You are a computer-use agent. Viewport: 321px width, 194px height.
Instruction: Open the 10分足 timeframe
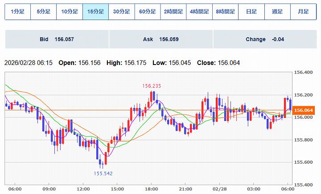point(70,12)
